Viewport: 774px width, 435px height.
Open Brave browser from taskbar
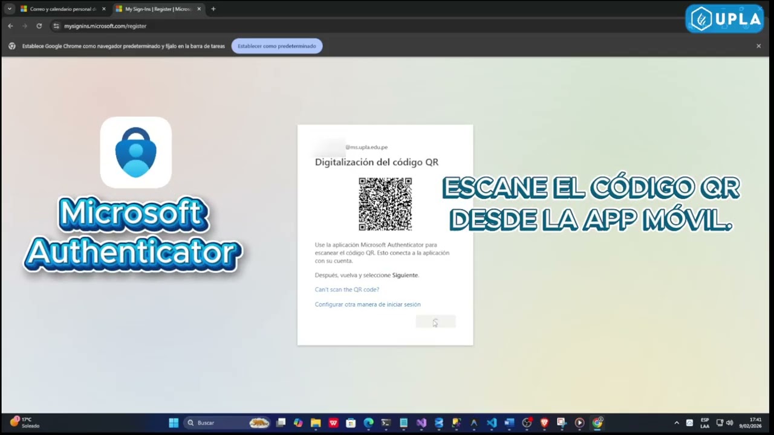[x=544, y=423]
